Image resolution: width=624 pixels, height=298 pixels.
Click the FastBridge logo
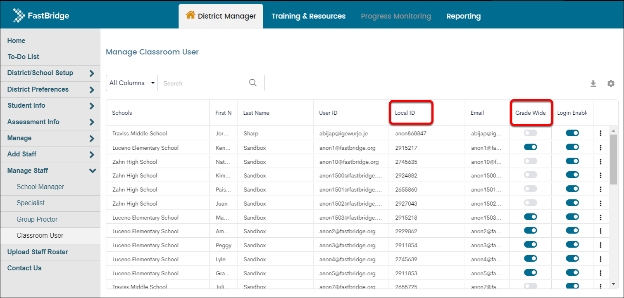pos(41,16)
